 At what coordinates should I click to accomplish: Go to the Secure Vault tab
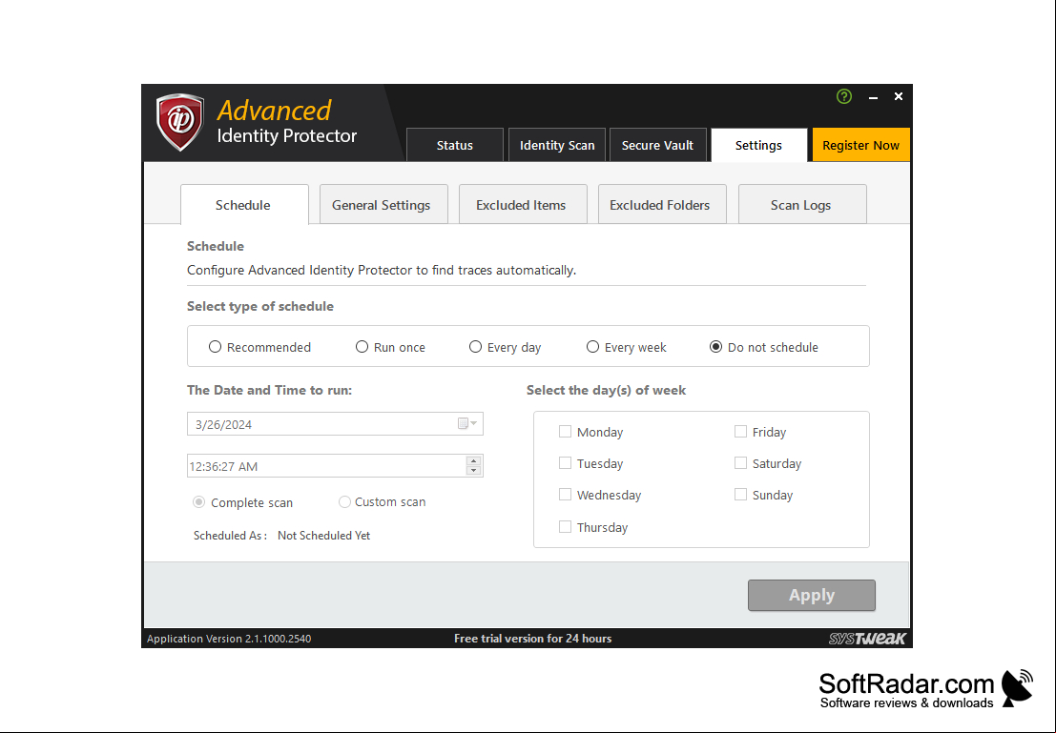click(x=658, y=145)
